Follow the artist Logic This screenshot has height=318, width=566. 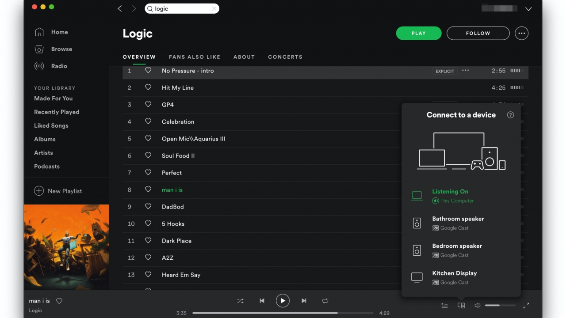[x=478, y=33]
